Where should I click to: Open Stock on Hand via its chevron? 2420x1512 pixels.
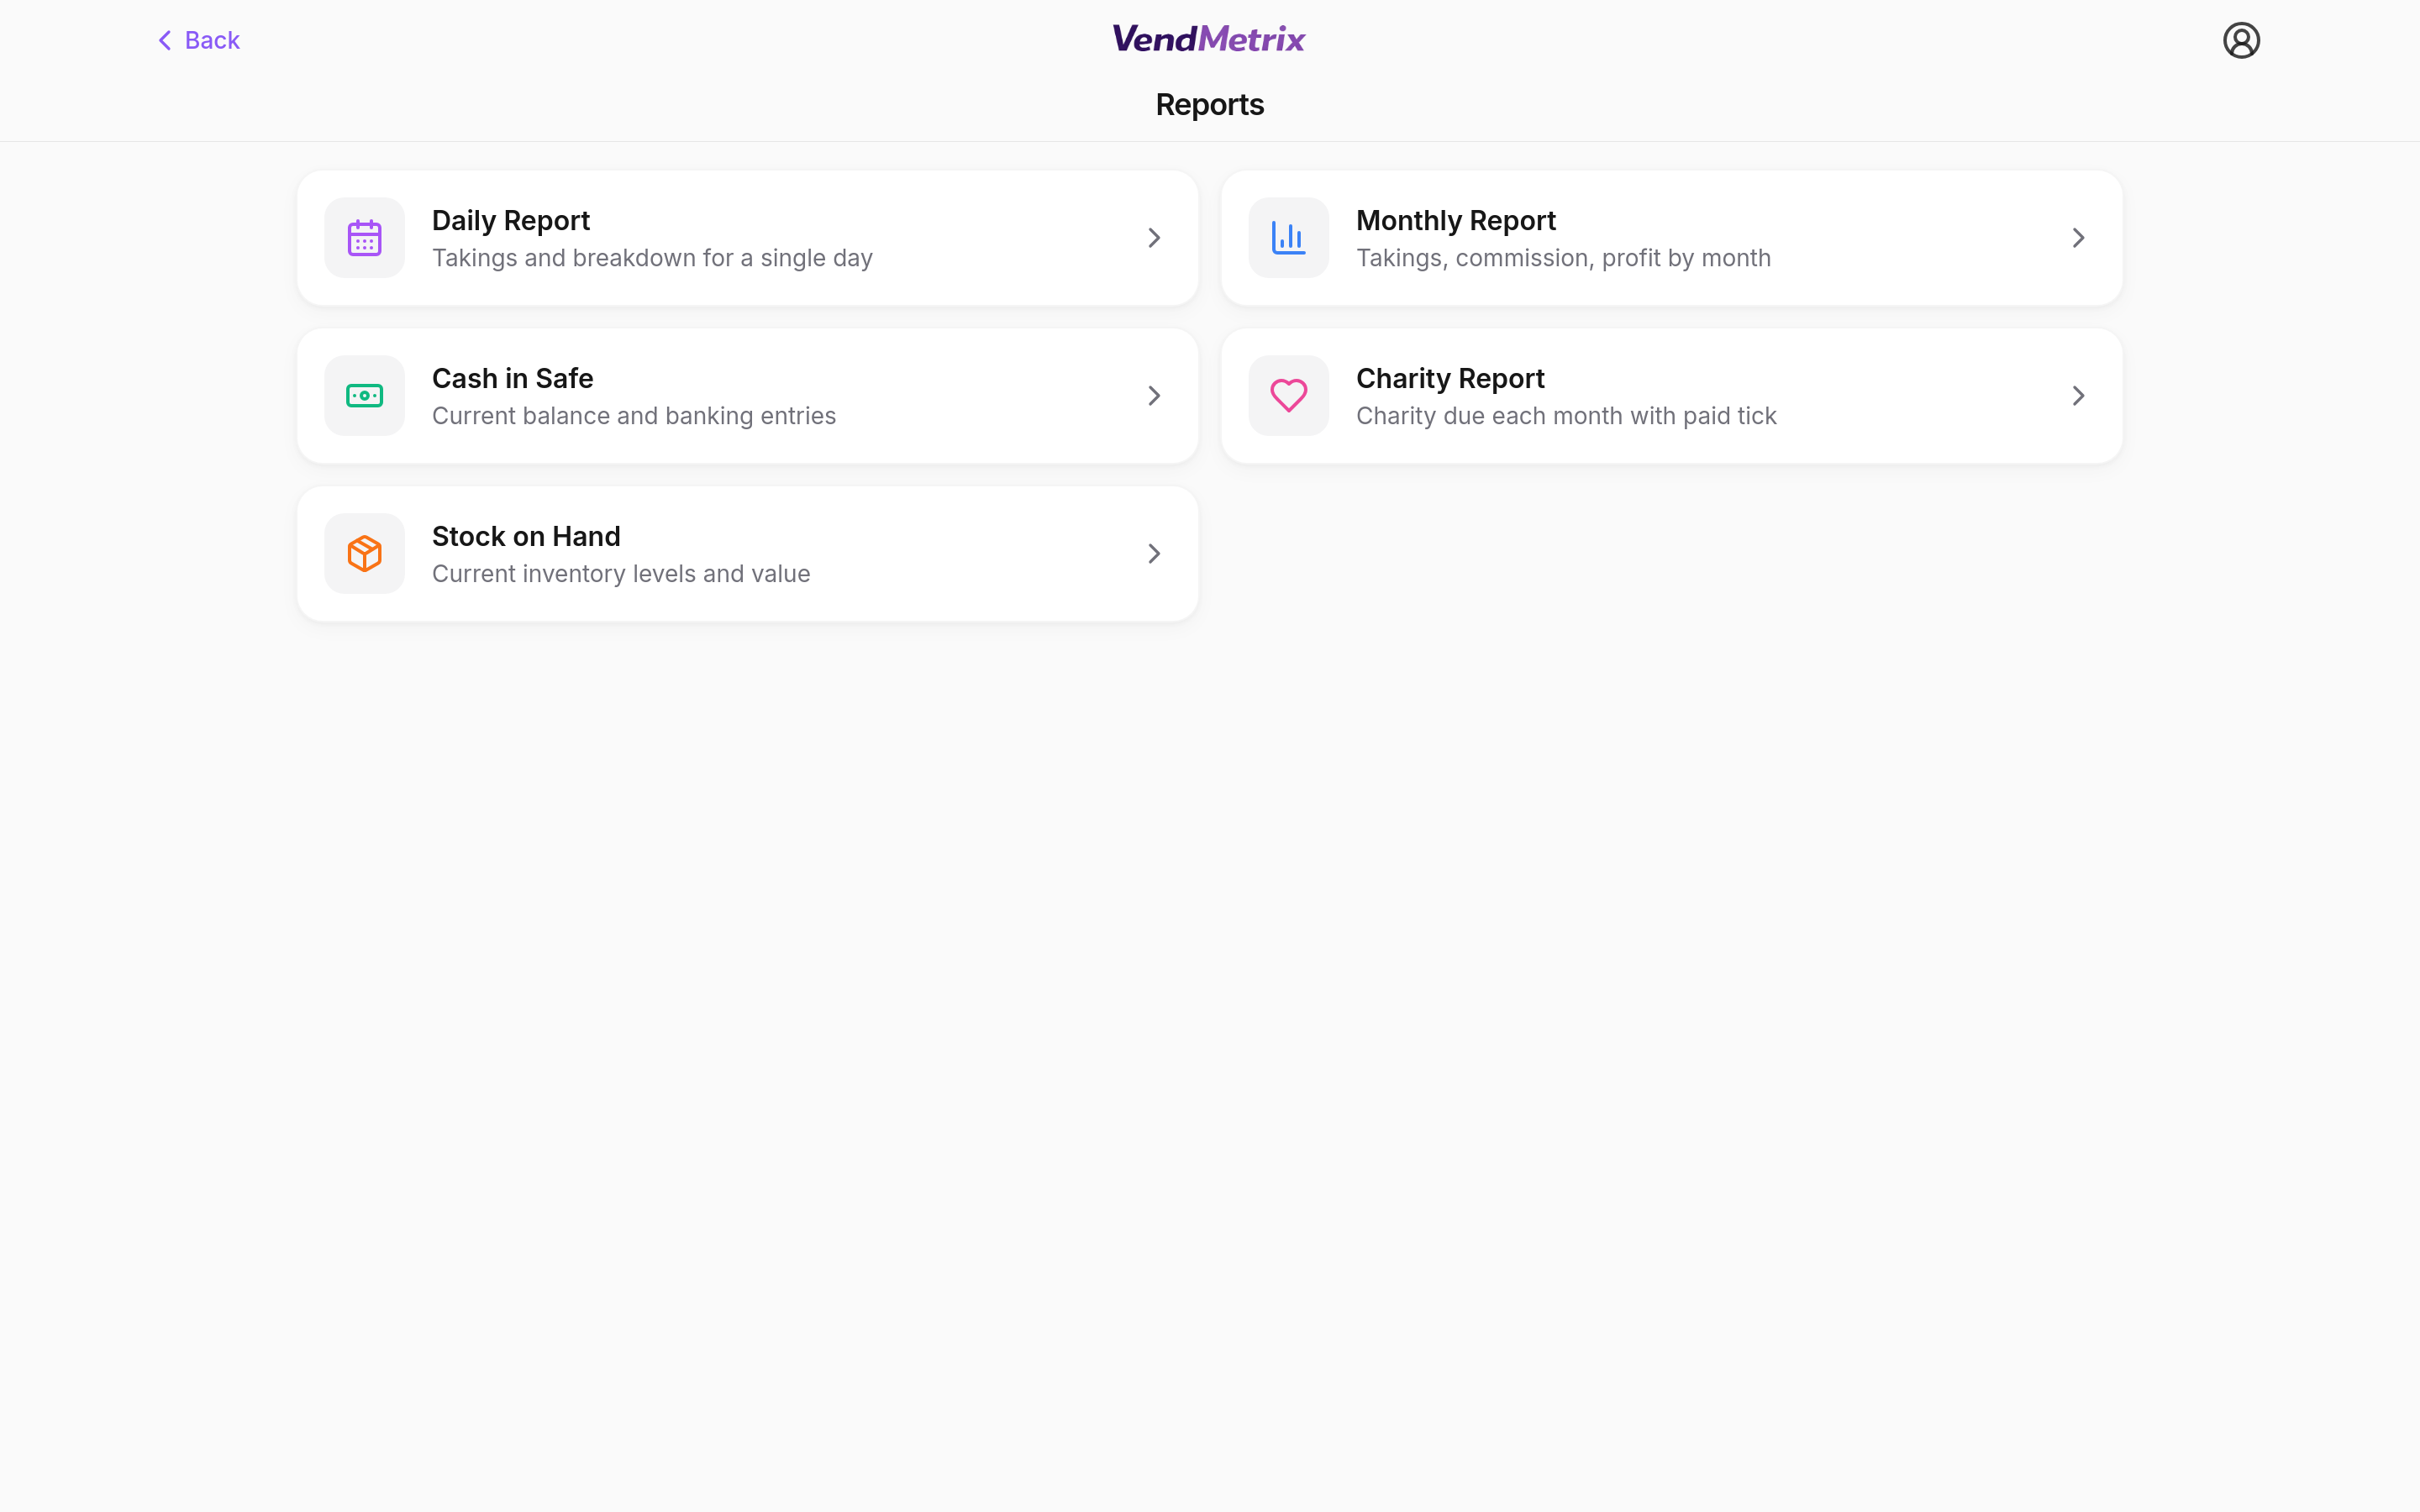[x=1154, y=554]
